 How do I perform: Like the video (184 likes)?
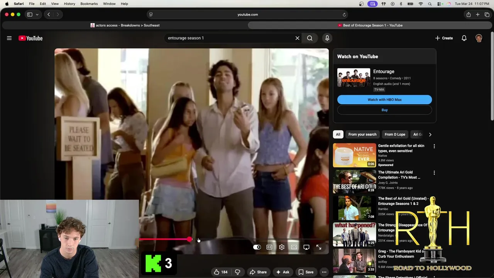pyautogui.click(x=220, y=272)
